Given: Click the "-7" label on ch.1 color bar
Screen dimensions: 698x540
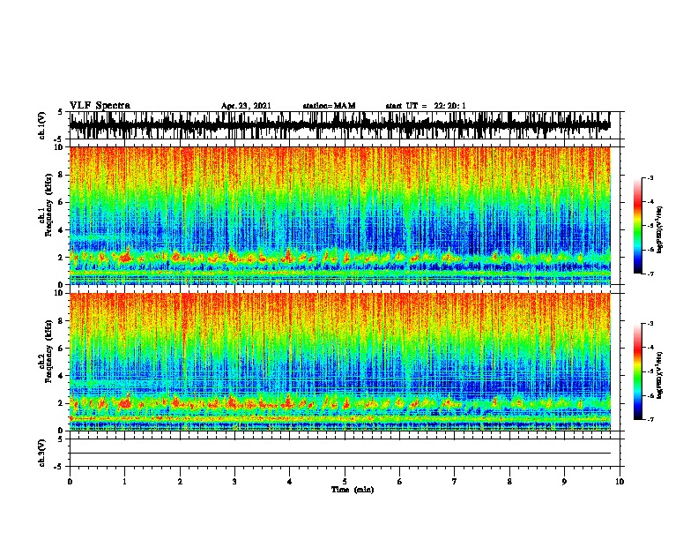Looking at the screenshot, I should (x=650, y=274).
